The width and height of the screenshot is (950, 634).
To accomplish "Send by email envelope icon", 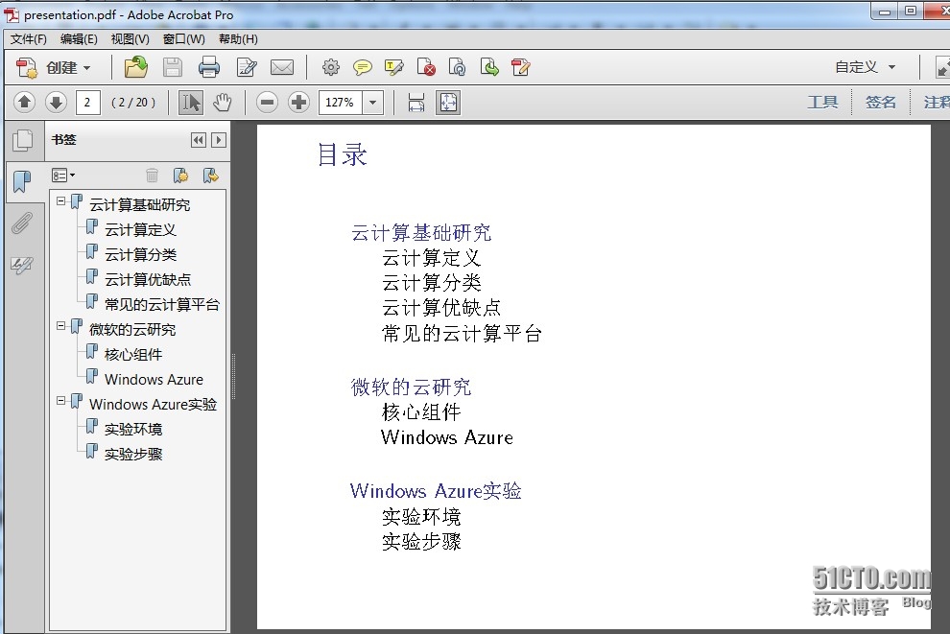I will [x=282, y=67].
